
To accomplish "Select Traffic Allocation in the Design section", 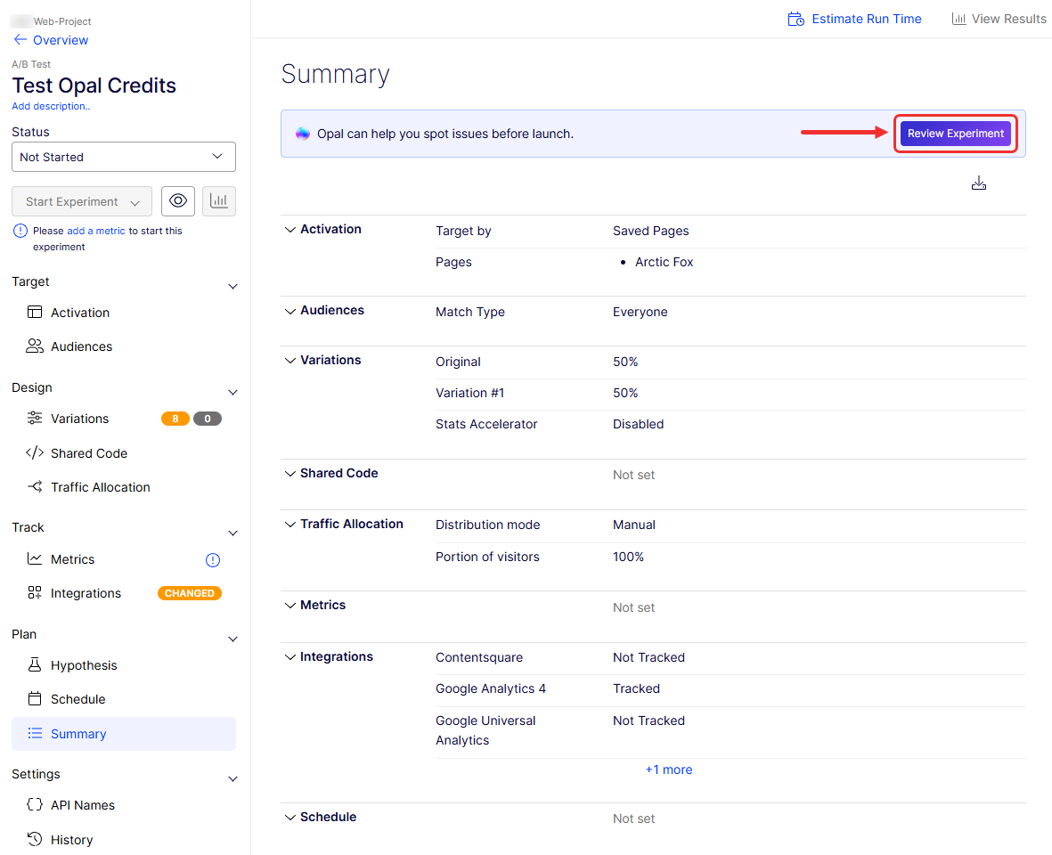I will click(x=101, y=487).
